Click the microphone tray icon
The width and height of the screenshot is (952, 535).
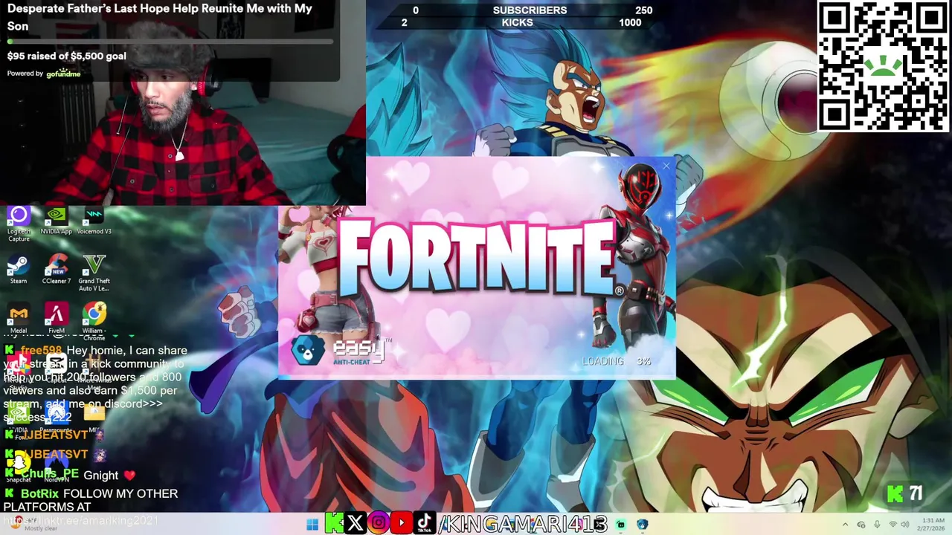click(877, 525)
